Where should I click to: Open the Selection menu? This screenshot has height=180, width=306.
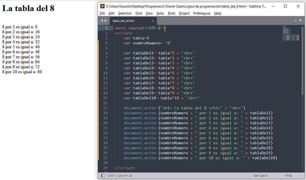(x=125, y=13)
